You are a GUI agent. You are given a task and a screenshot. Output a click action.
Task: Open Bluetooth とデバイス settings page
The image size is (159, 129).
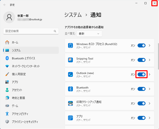31,58
